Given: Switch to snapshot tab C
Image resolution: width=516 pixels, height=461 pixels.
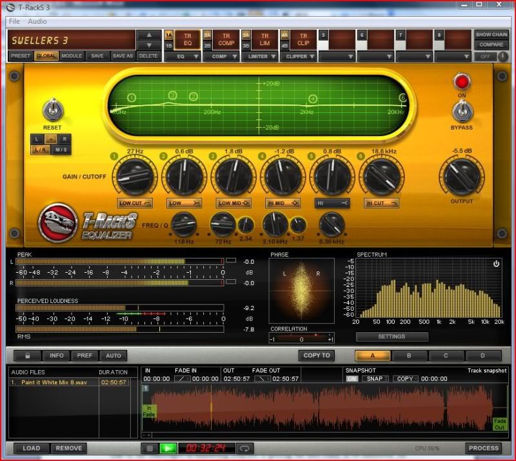Looking at the screenshot, I should point(446,355).
